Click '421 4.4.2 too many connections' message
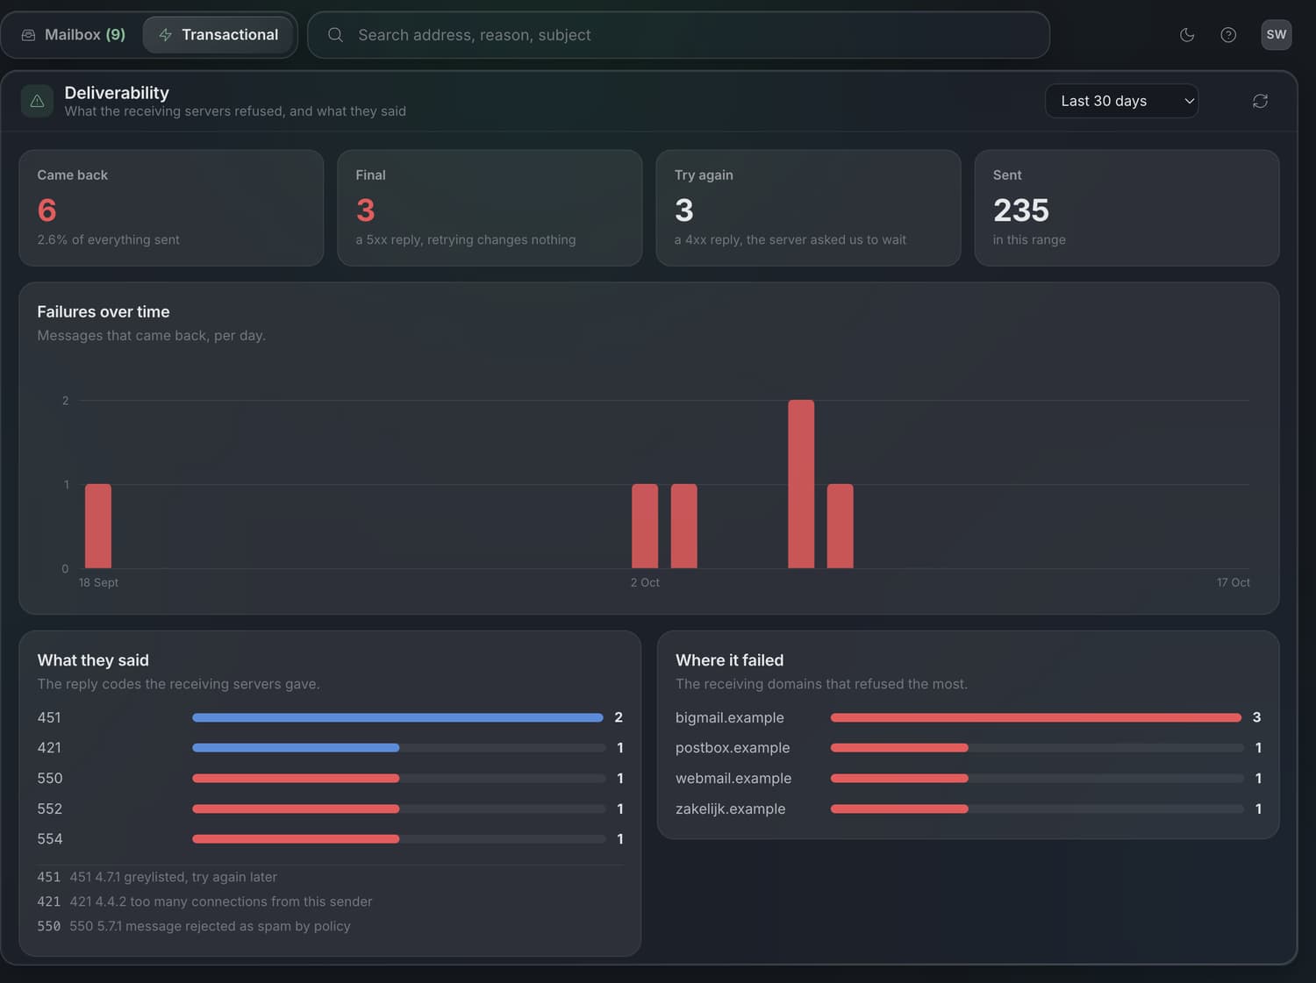Viewport: 1316px width, 983px height. (x=221, y=901)
